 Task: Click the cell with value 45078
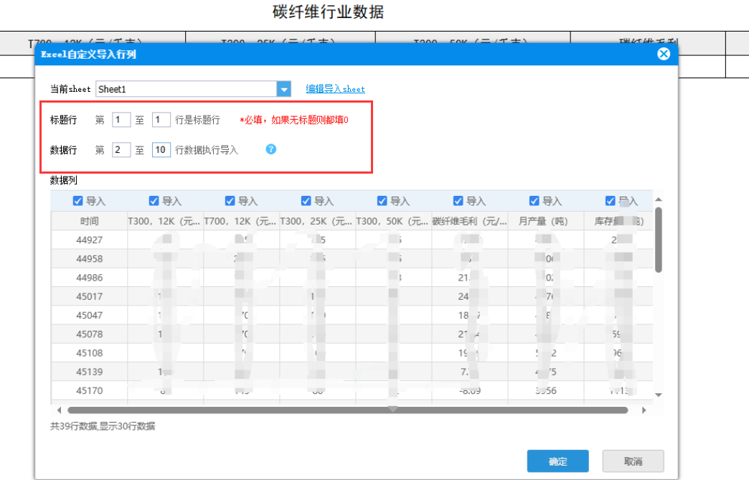90,334
